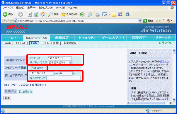Click the Edit page icon in toolbar
The image size is (177, 114).
click(105, 14)
